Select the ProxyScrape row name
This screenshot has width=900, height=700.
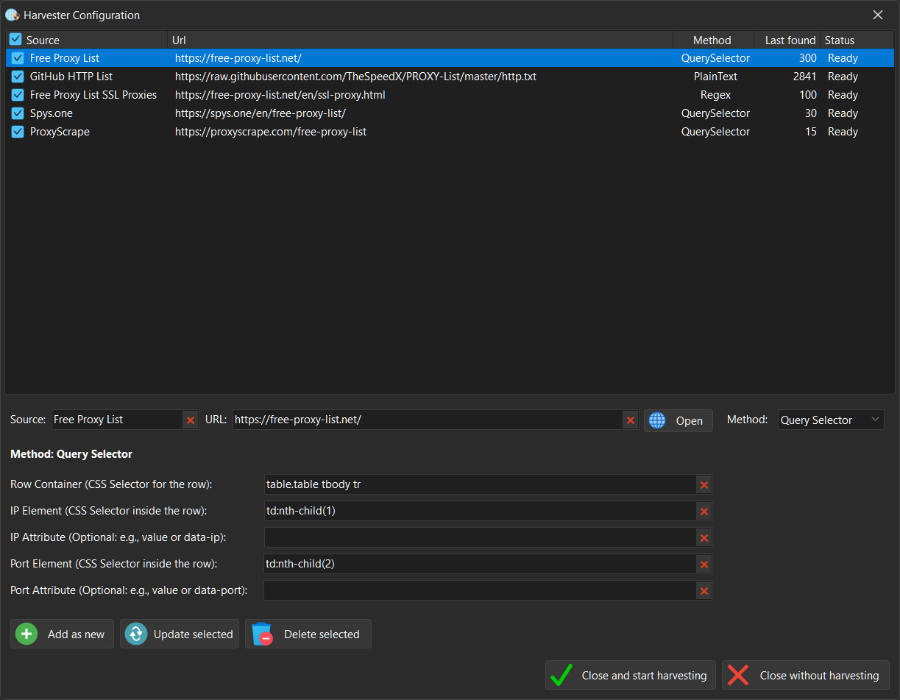(60, 132)
